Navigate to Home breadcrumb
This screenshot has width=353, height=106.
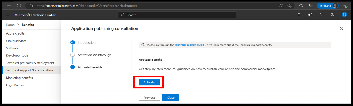[10, 25]
